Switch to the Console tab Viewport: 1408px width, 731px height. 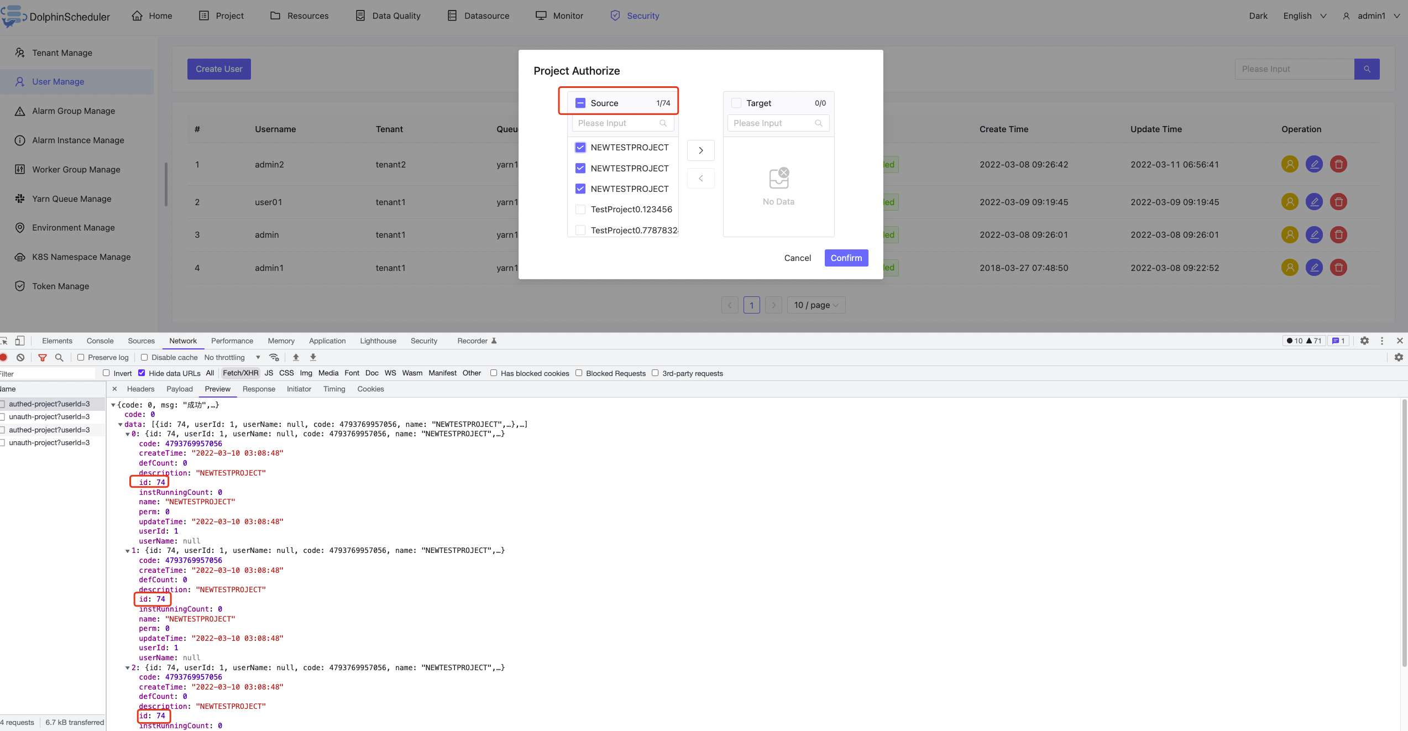click(100, 341)
